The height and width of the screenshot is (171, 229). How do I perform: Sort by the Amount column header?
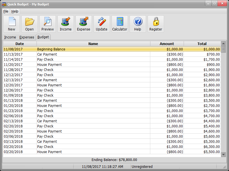(167, 44)
